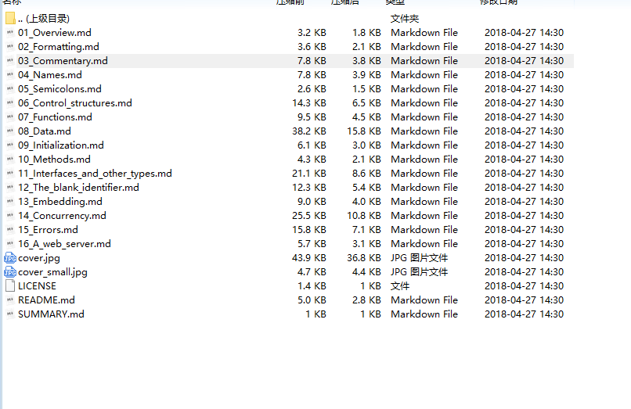631x409 pixels.
Task: Click the LICENSE blank file icon
Action: tap(10, 286)
